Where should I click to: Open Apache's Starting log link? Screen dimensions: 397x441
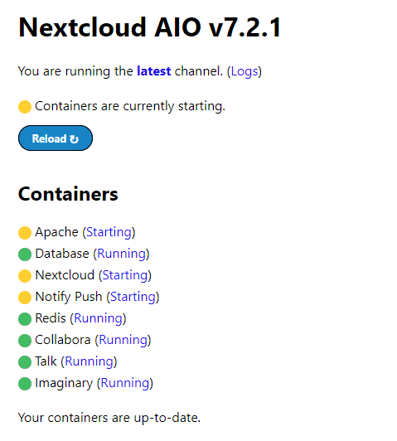click(109, 232)
